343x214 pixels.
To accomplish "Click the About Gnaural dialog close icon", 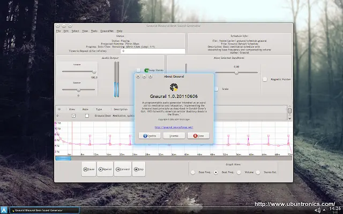I will click(138, 77).
